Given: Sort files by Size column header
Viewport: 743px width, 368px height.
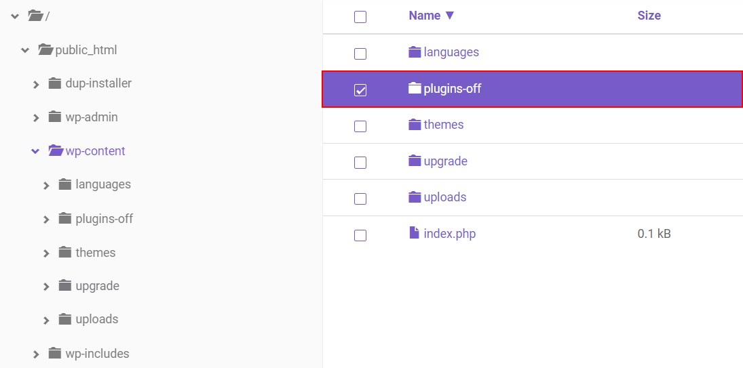Looking at the screenshot, I should [x=649, y=16].
